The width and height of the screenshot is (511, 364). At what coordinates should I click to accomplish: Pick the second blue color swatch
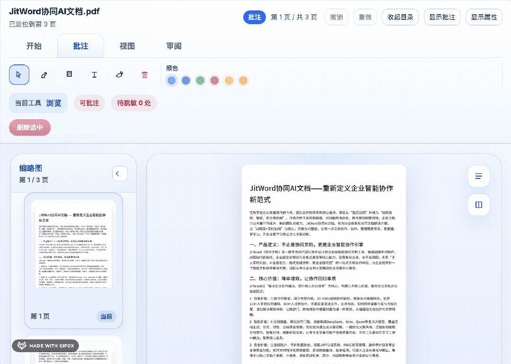(186, 80)
